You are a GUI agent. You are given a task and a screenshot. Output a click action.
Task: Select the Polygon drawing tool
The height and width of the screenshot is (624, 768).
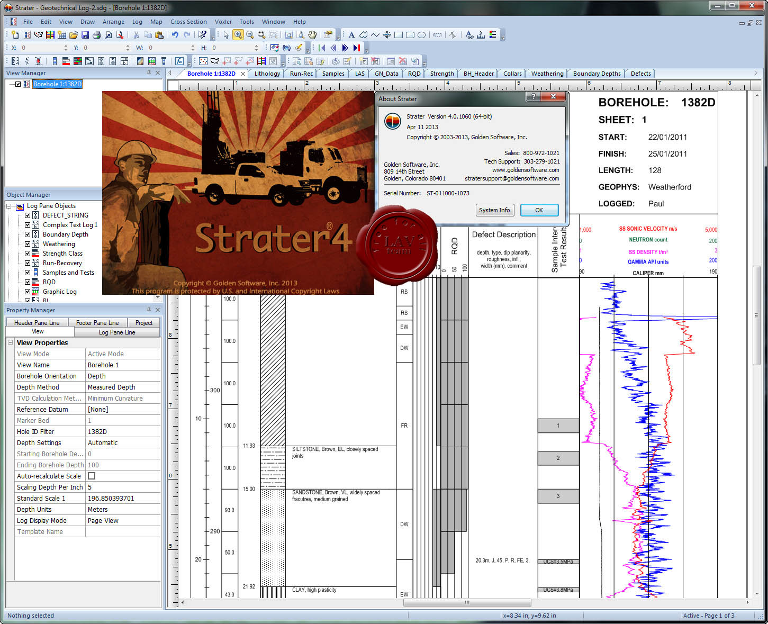point(364,35)
